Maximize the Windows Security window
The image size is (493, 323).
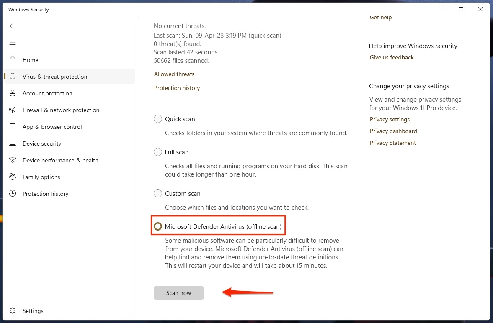click(461, 9)
